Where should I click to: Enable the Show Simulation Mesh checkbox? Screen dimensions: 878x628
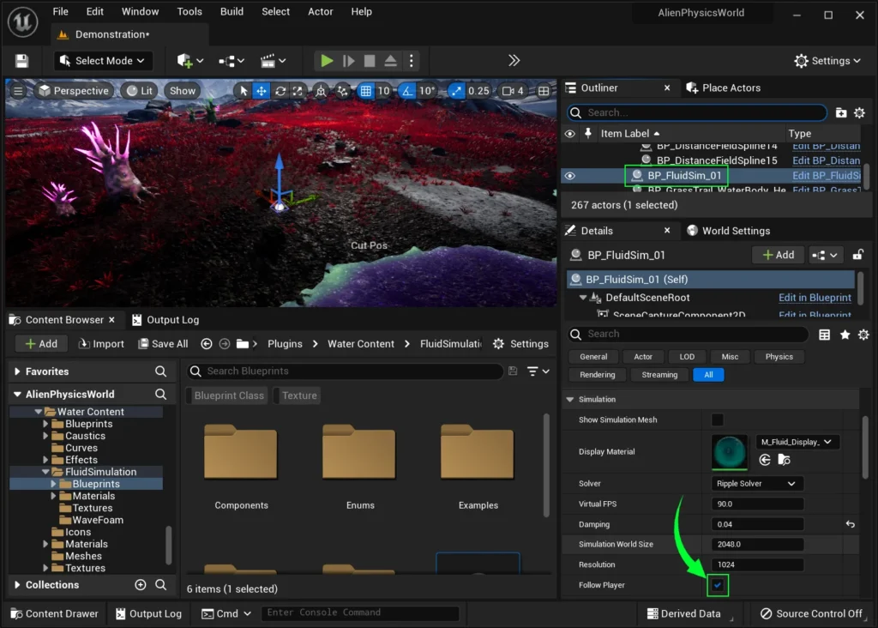718,420
